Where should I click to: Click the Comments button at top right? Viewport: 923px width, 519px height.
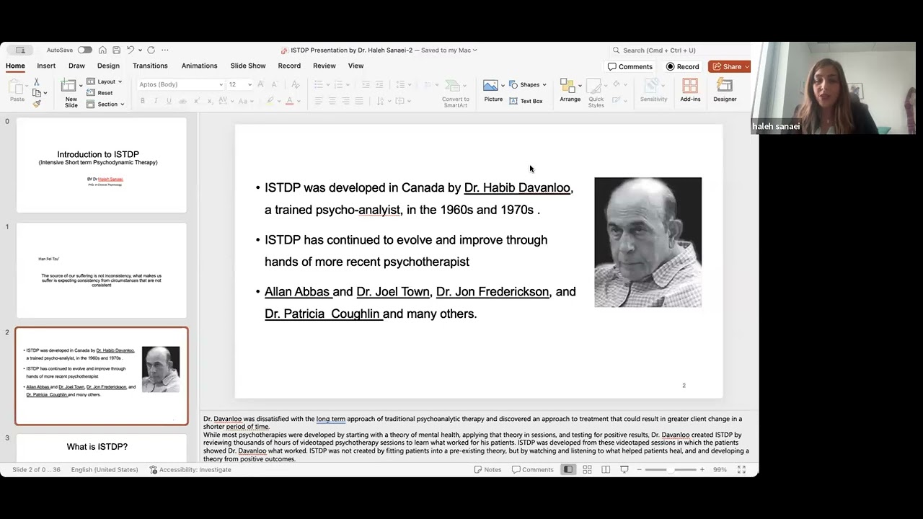pos(630,66)
